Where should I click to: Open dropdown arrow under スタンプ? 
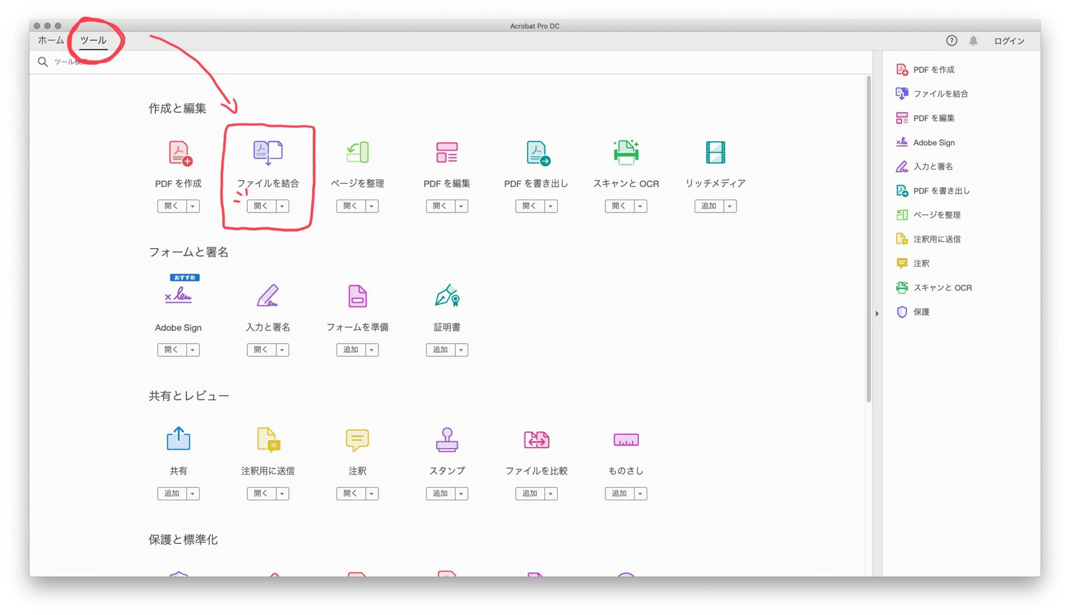(x=461, y=494)
